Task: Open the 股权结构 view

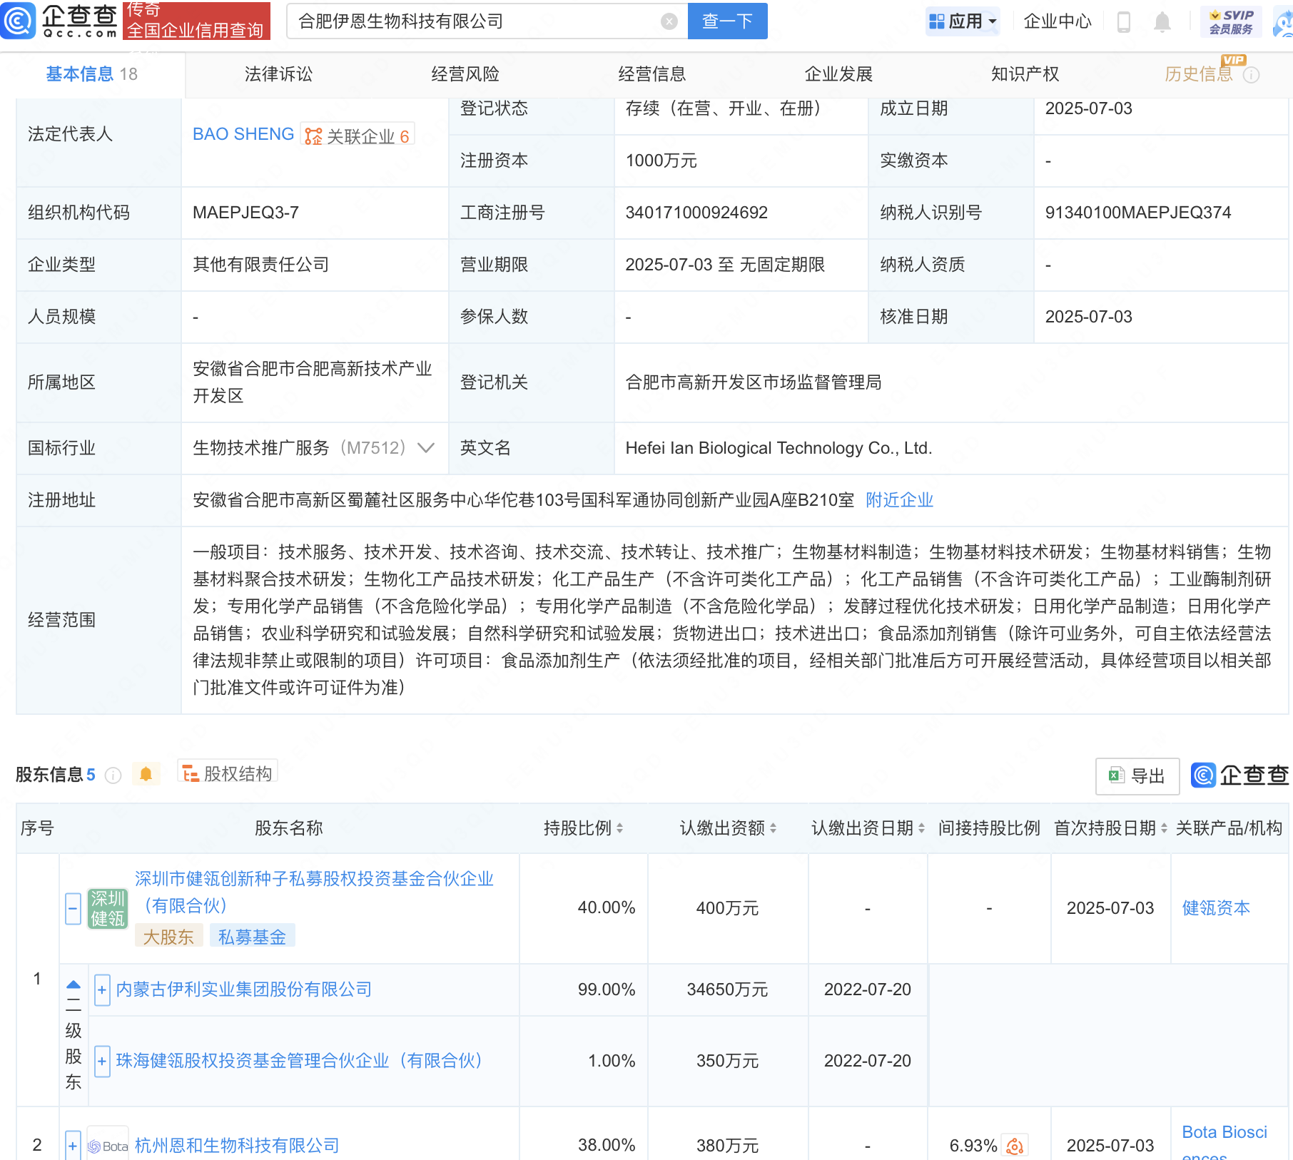Action: tap(228, 773)
